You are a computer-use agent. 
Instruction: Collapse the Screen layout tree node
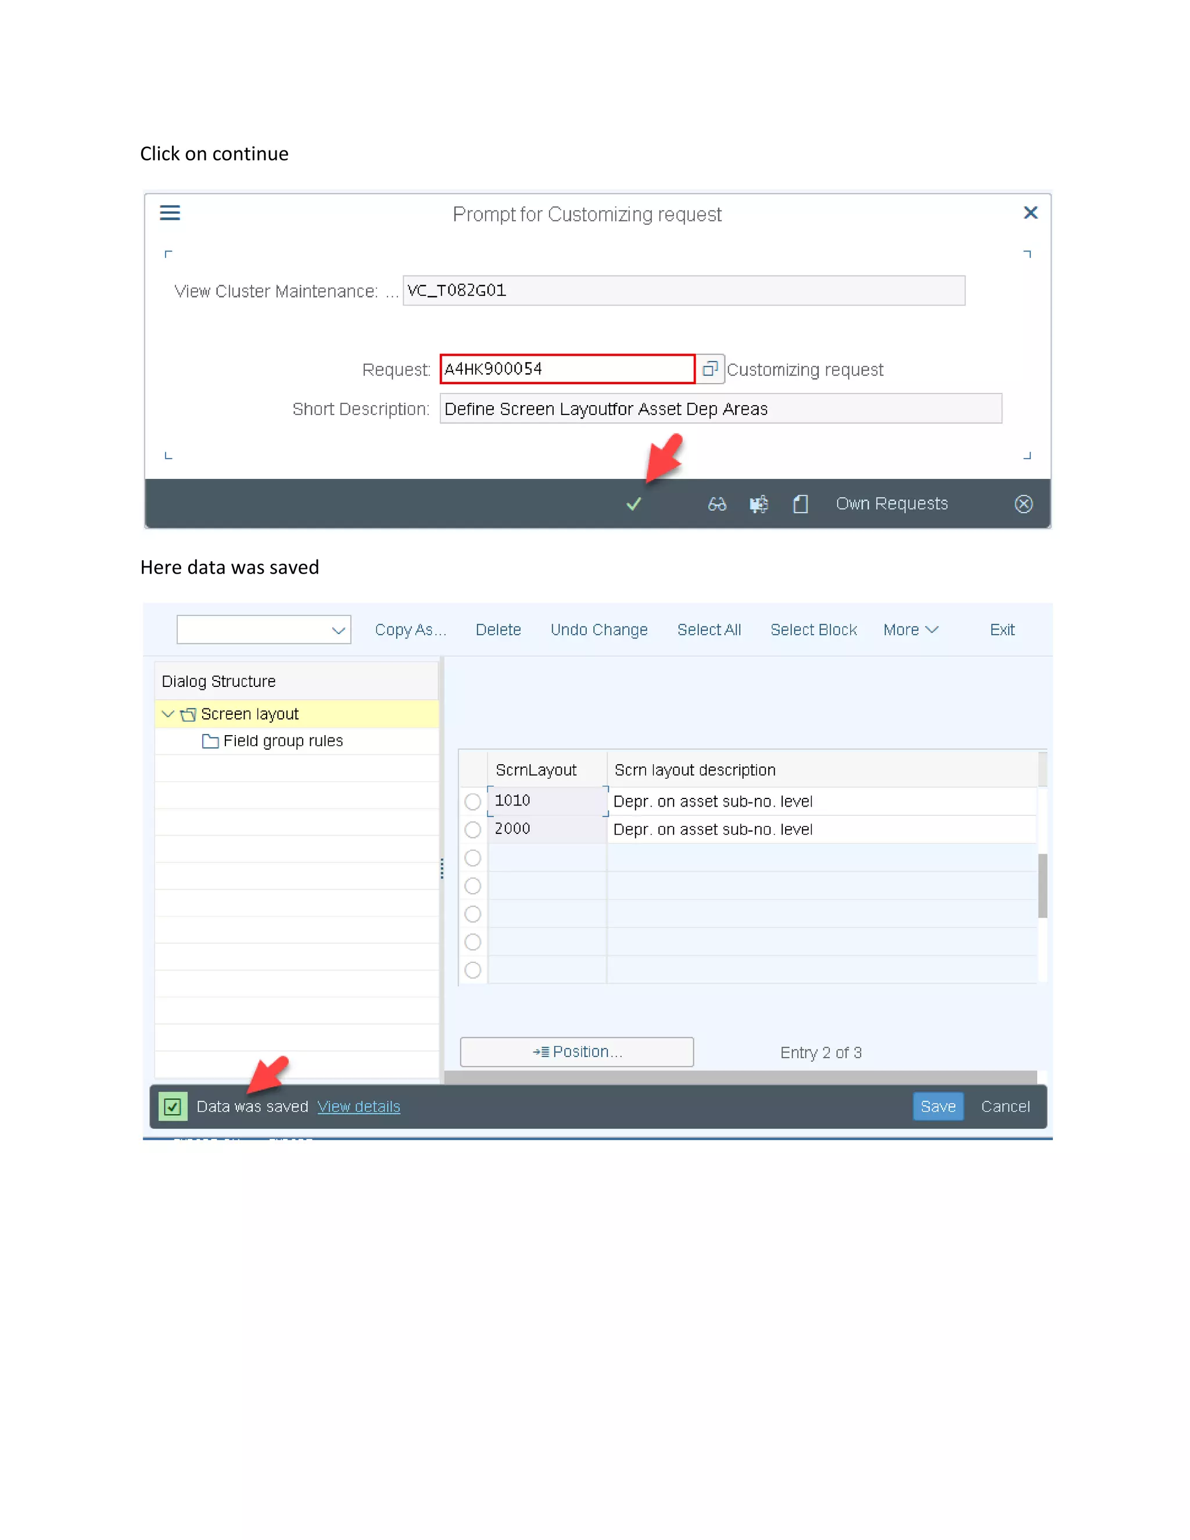(x=168, y=714)
